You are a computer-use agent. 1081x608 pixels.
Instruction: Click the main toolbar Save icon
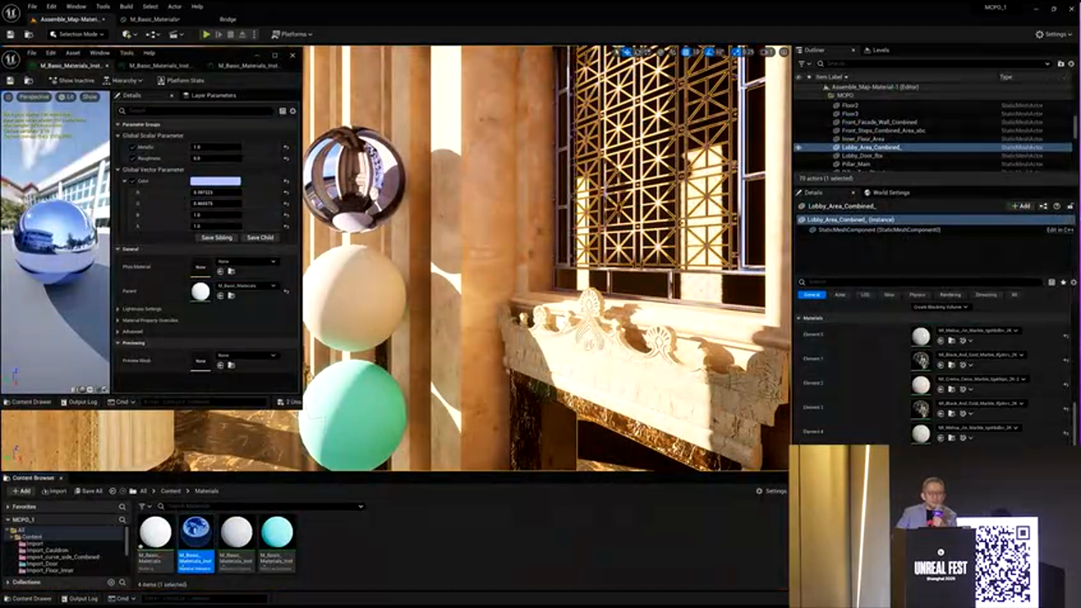pyautogui.click(x=11, y=35)
